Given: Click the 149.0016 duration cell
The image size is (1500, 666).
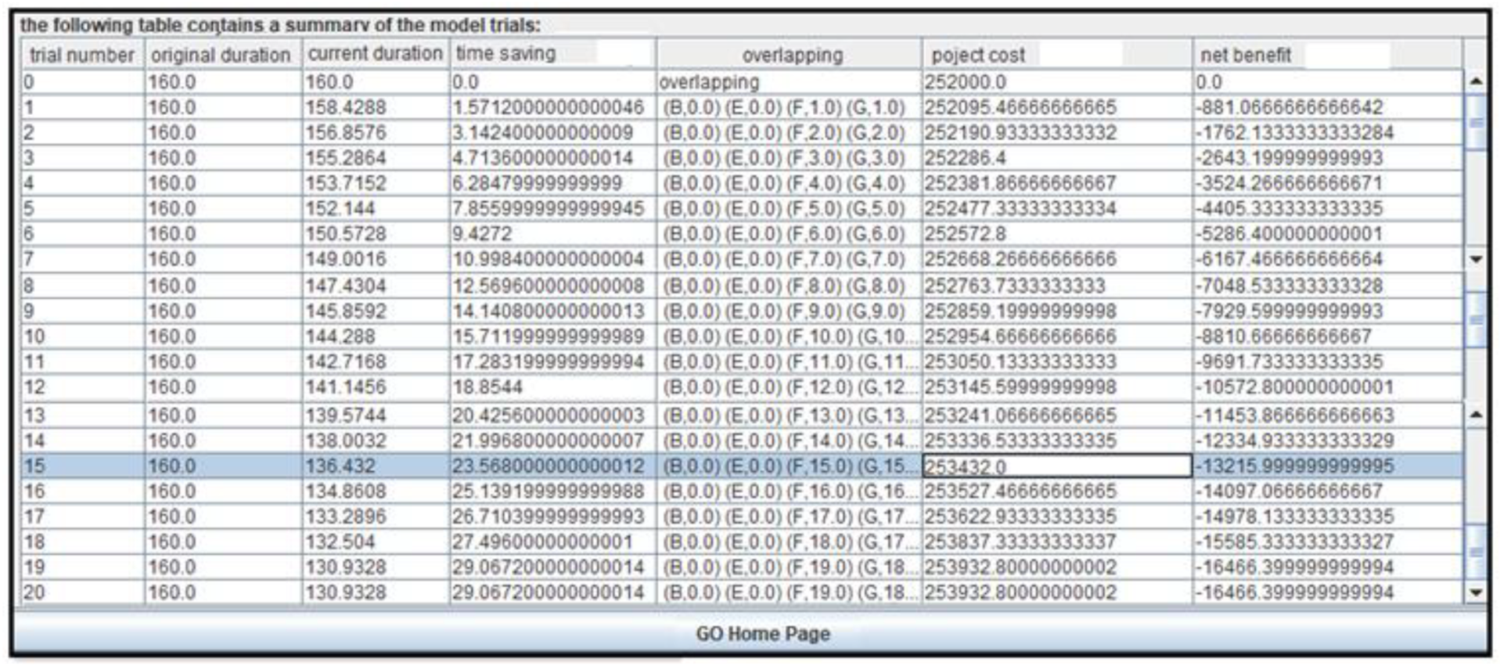Looking at the screenshot, I should tap(375, 259).
